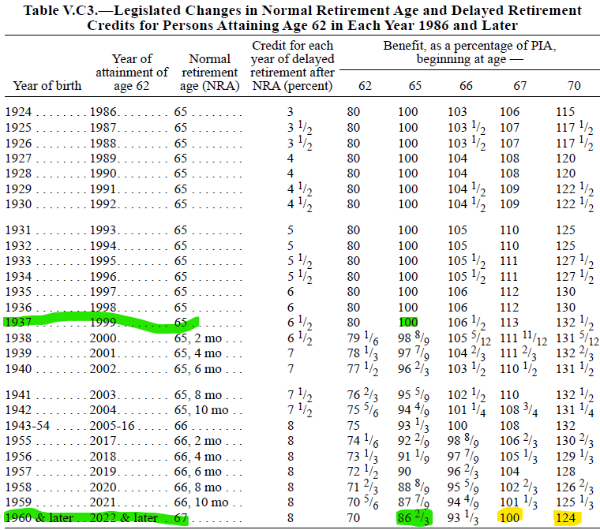Click the green-highlighted 1937 birth year
Viewport: 600px width, 530px height.
click(x=18, y=322)
